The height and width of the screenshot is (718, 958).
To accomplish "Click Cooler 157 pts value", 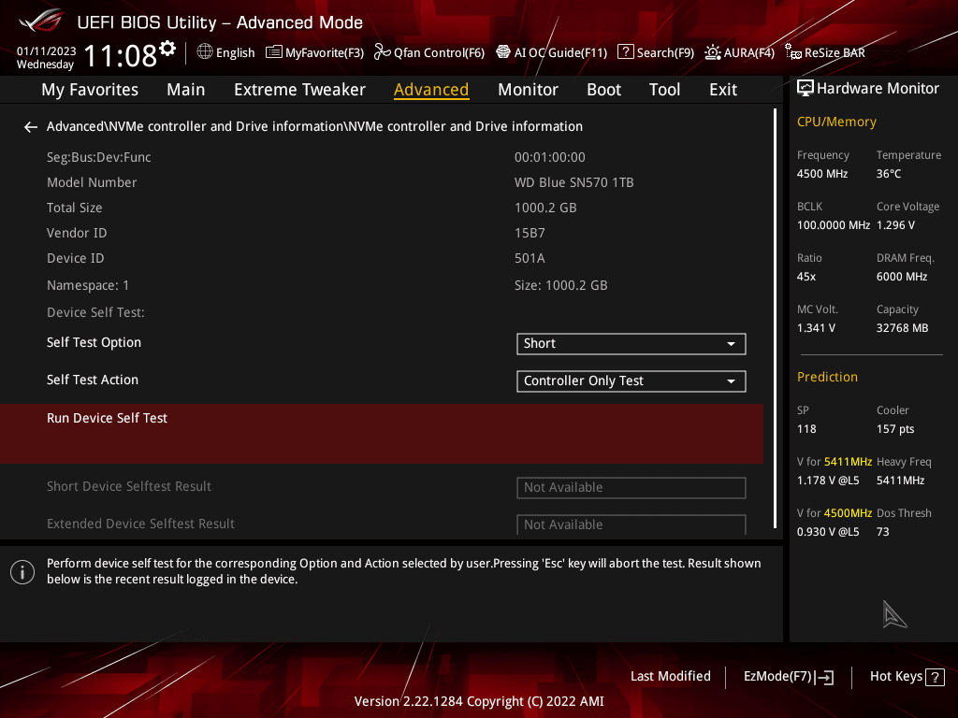I will tap(895, 429).
